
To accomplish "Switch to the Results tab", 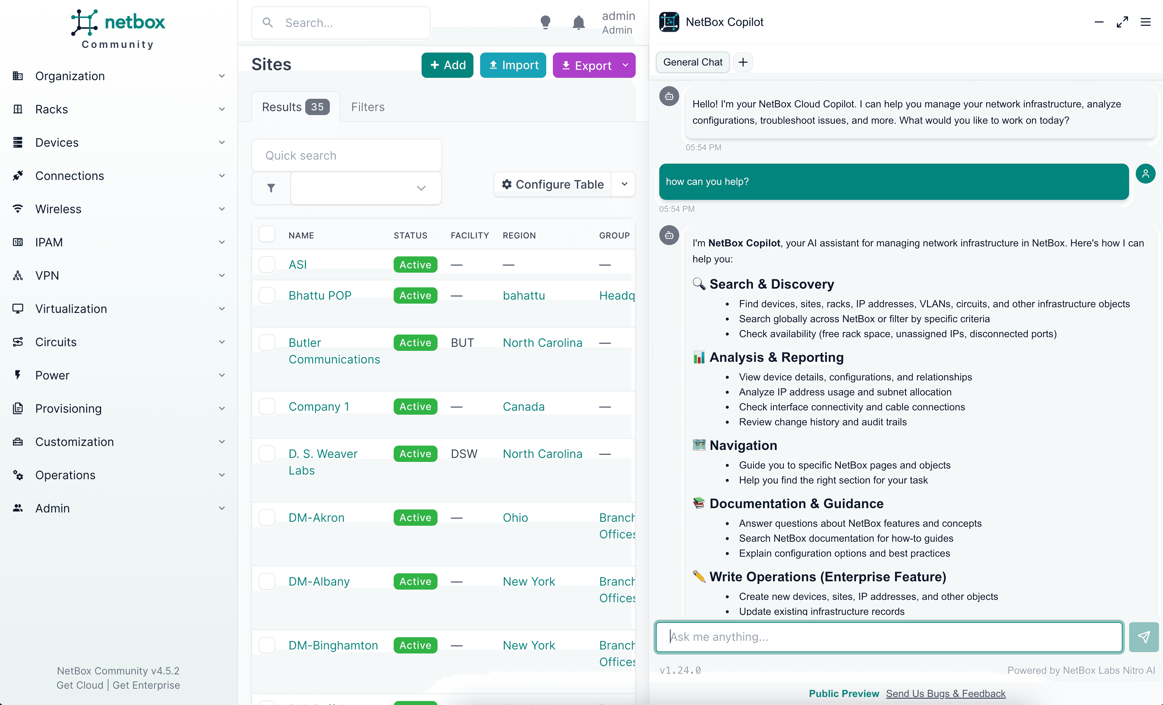I will (296, 107).
